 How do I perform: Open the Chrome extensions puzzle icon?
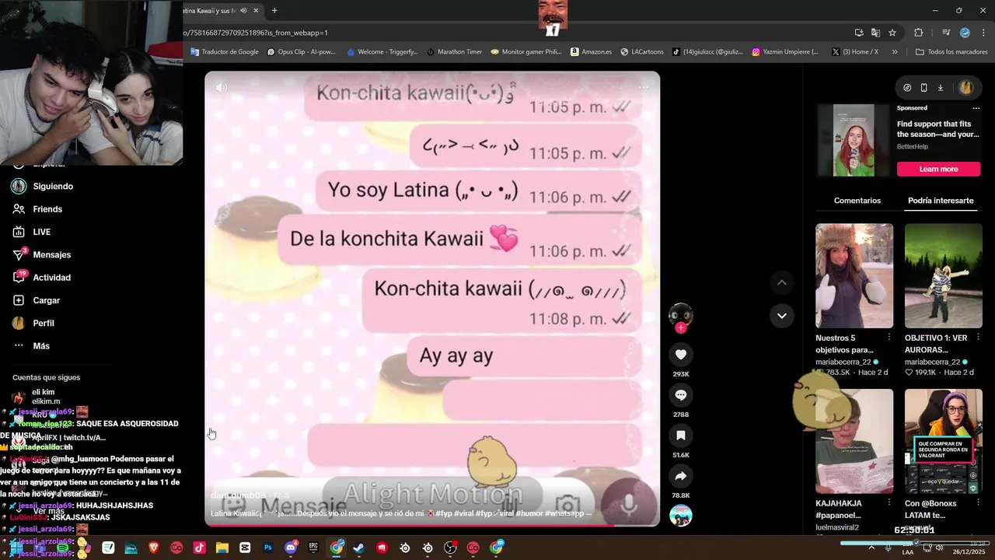(x=918, y=33)
